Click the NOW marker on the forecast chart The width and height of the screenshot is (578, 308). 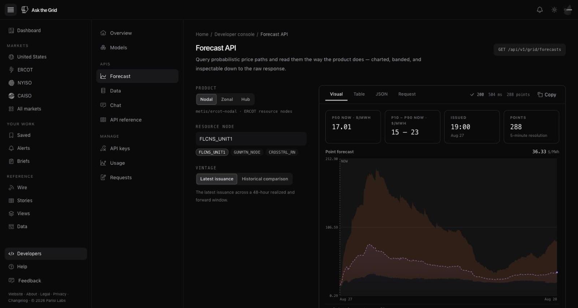pyautogui.click(x=345, y=161)
